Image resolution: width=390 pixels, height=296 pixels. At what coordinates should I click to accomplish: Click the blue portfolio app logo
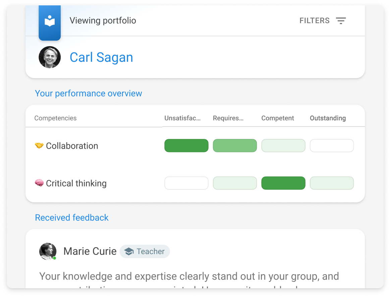(x=50, y=21)
